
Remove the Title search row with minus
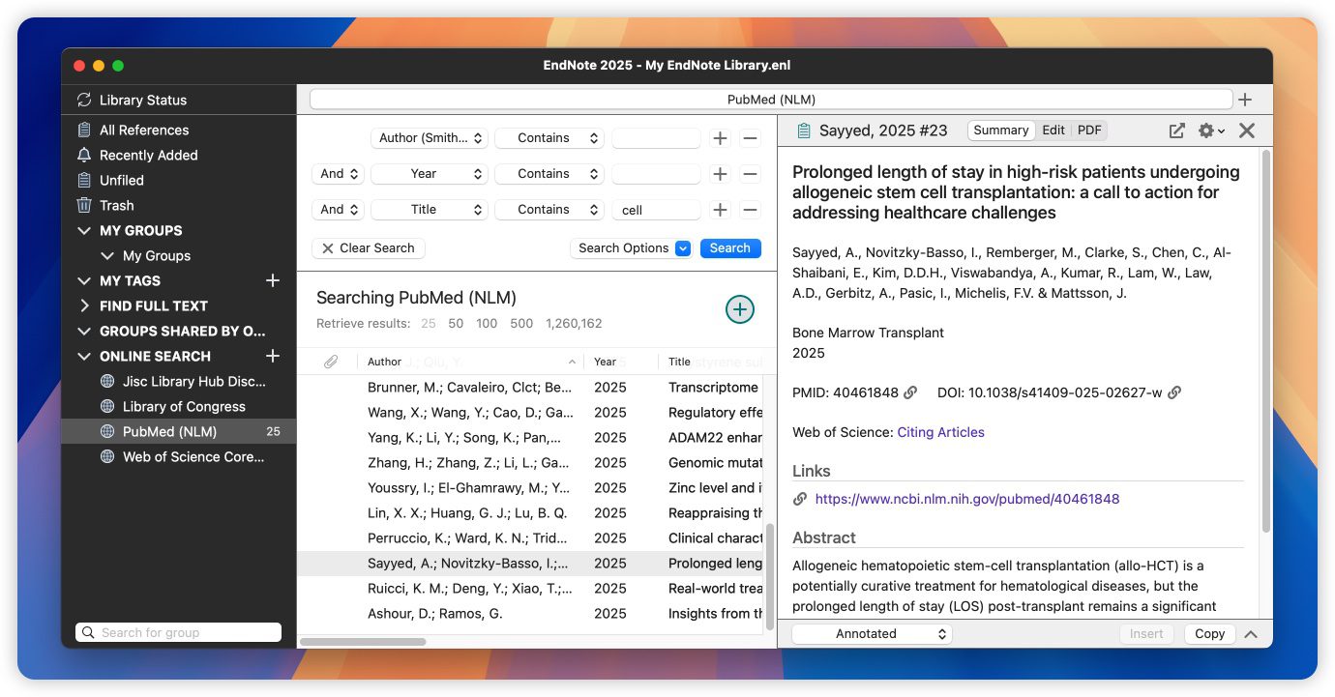click(750, 210)
